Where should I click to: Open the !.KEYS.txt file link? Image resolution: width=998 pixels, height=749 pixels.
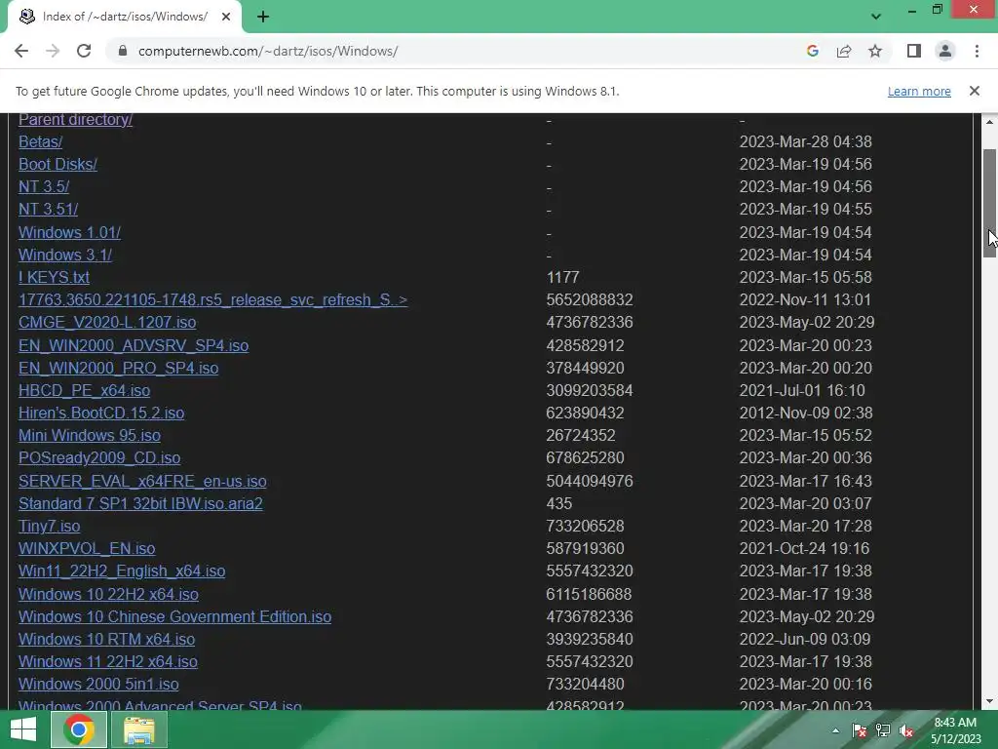pyautogui.click(x=55, y=277)
